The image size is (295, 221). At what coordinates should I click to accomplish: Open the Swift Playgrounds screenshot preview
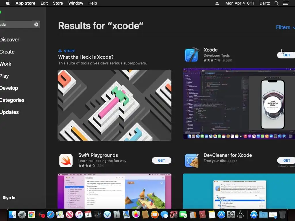[114, 191]
